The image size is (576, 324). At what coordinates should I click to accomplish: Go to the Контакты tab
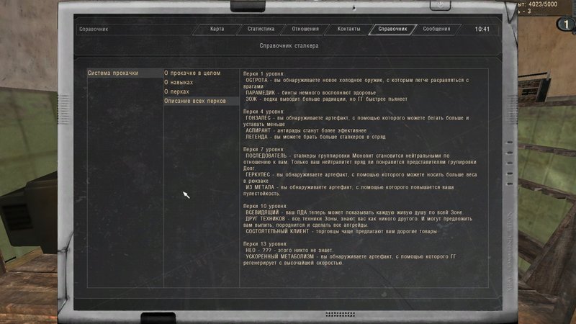click(x=348, y=30)
